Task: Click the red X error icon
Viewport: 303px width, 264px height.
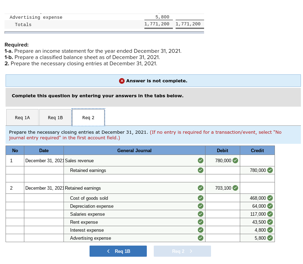Action: click(x=122, y=81)
